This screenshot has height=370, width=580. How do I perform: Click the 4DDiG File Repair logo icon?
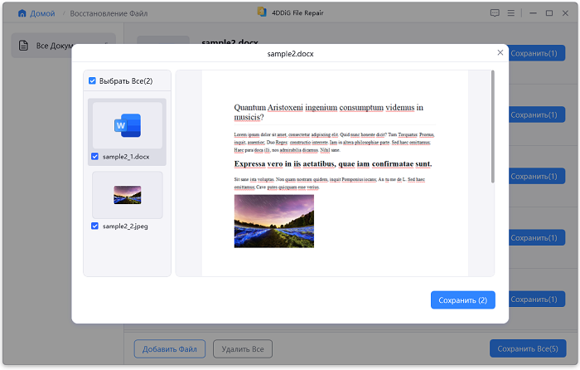pos(262,12)
